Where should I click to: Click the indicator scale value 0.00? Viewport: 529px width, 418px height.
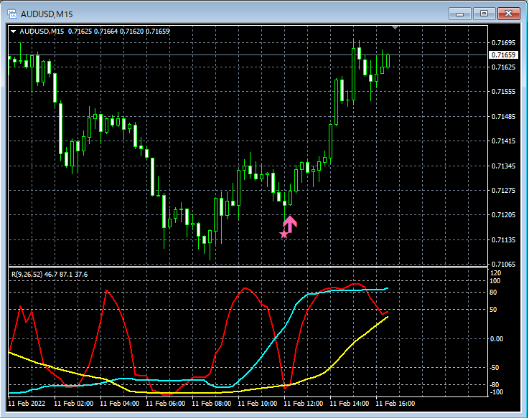pos(496,339)
